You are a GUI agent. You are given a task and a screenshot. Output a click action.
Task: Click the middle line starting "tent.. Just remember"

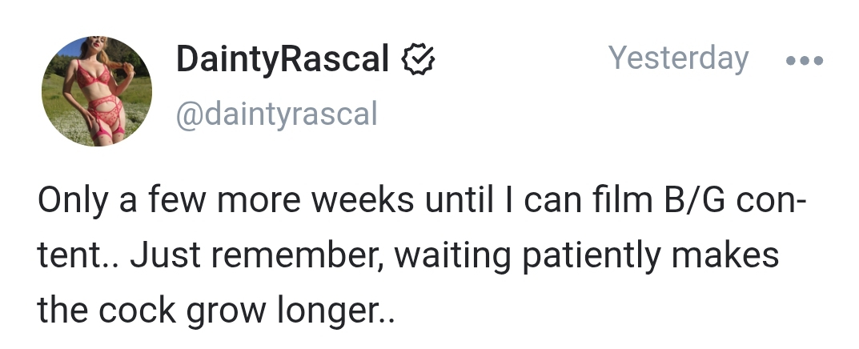click(x=408, y=255)
